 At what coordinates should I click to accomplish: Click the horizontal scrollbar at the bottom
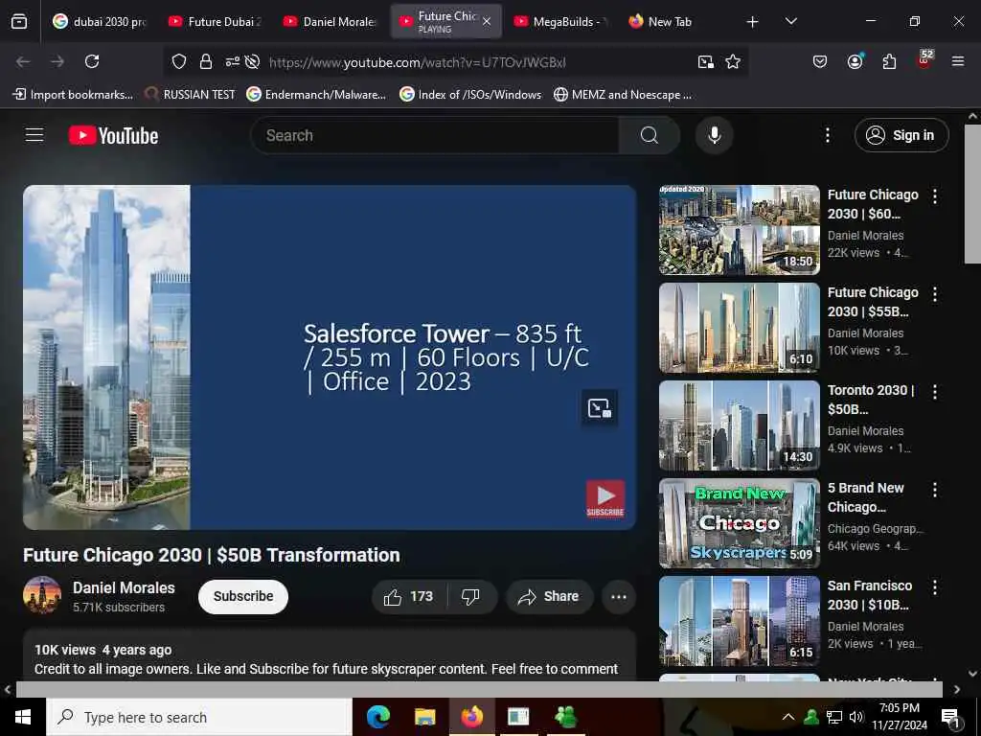tap(479, 689)
